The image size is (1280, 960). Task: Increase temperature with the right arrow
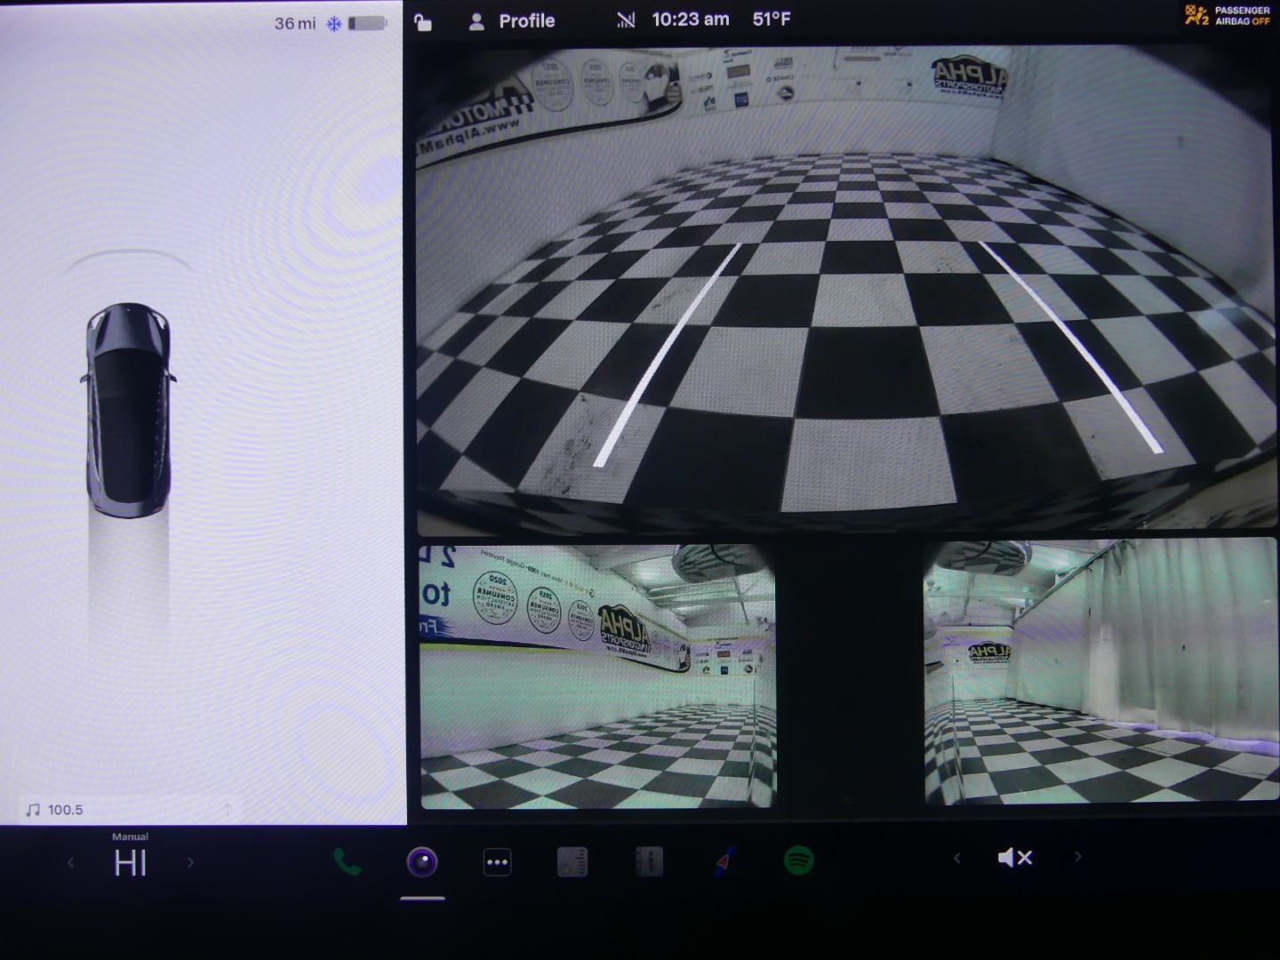click(189, 863)
